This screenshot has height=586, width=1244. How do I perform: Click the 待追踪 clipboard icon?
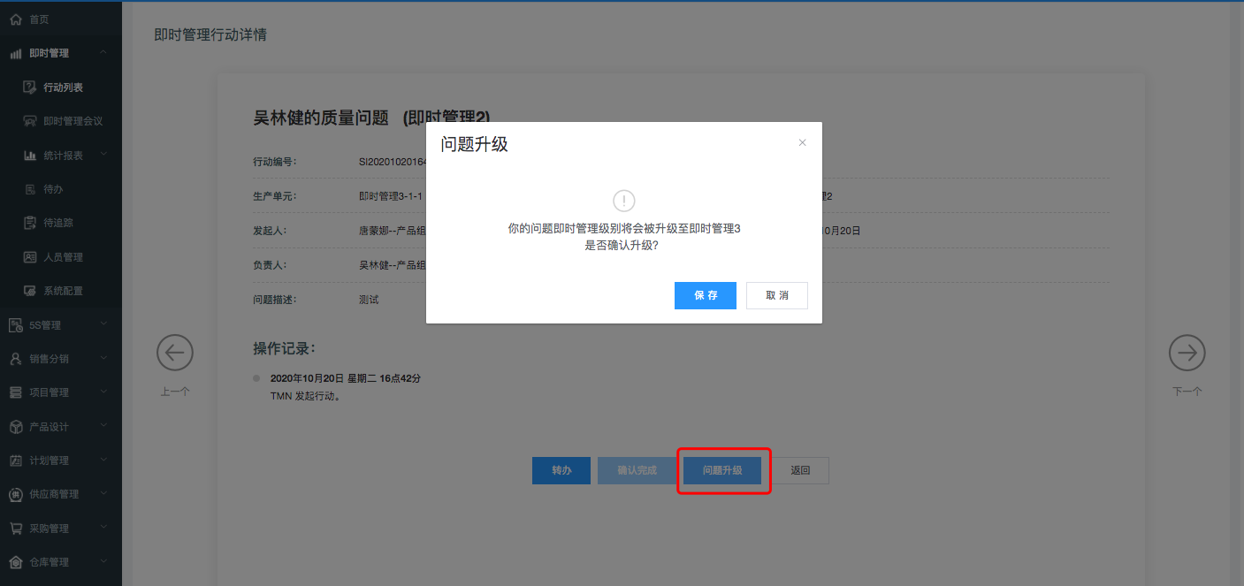click(x=29, y=223)
